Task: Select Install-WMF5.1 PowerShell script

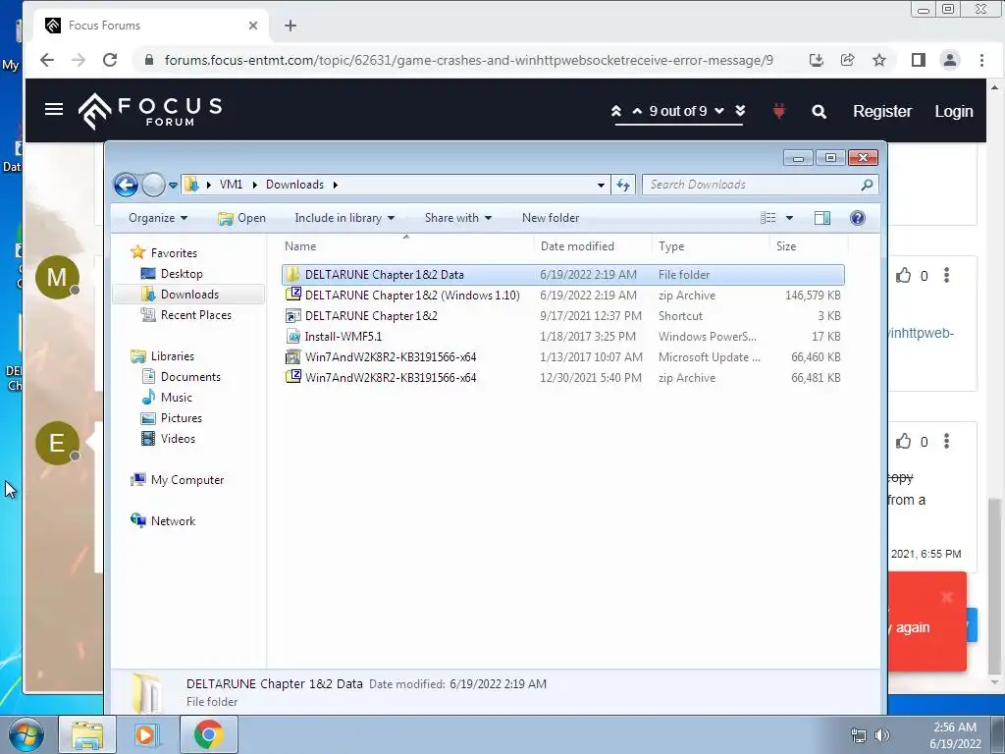Action: tap(562, 337)
